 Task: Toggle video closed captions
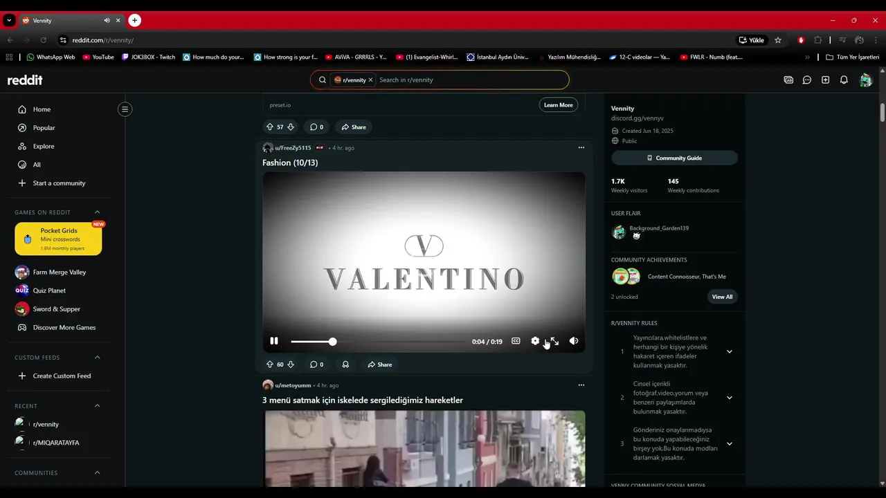pyautogui.click(x=516, y=341)
